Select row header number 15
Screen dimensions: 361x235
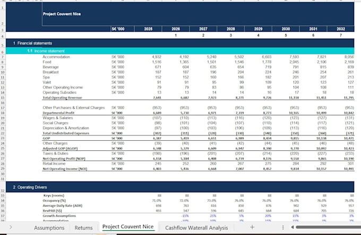(3, 97)
